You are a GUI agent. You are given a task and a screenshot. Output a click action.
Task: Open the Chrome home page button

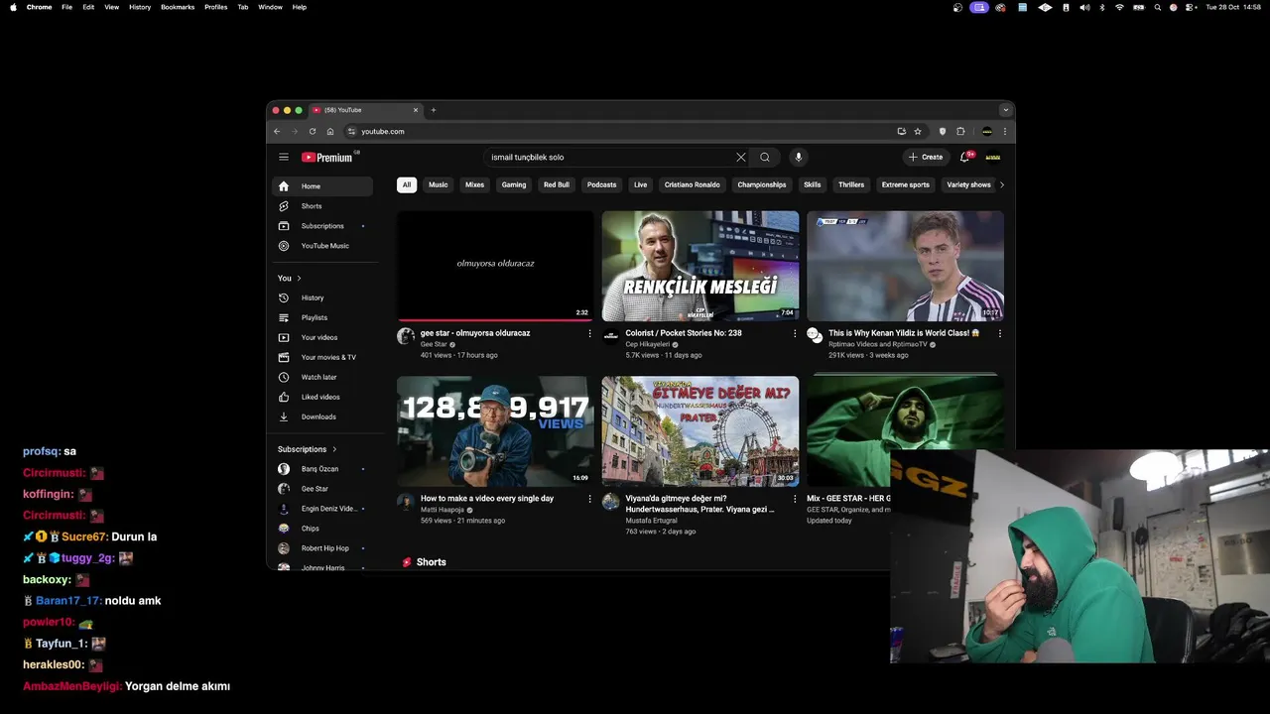pos(330,131)
